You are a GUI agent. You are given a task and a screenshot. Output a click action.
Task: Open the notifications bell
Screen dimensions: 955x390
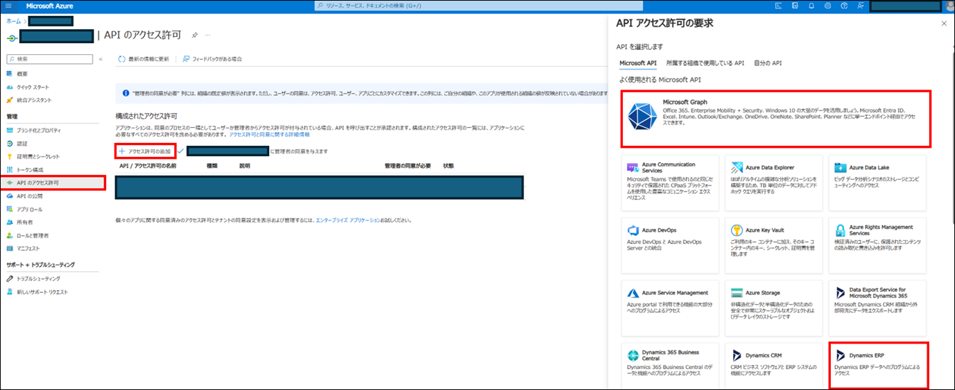tap(811, 6)
